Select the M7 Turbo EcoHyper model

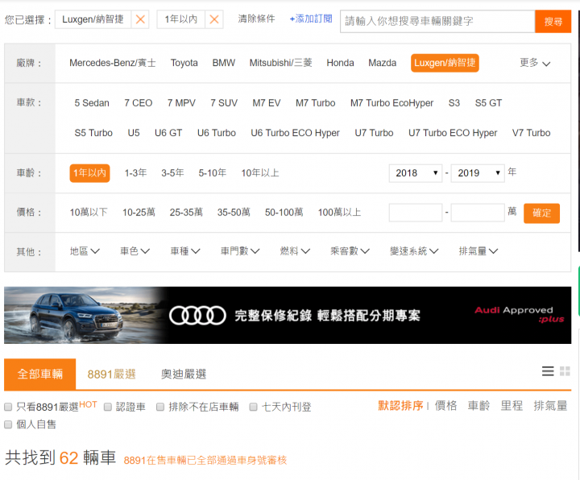pos(391,103)
